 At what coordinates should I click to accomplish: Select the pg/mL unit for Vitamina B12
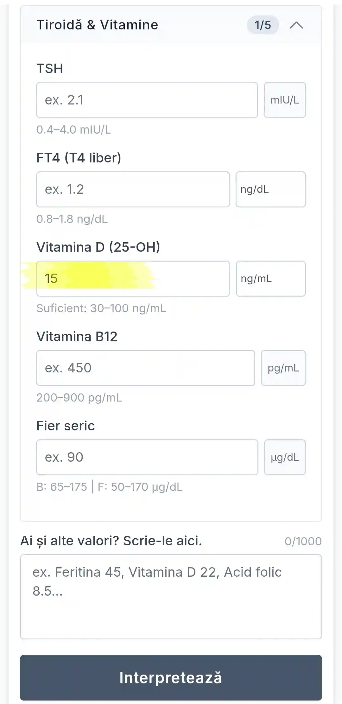click(283, 368)
